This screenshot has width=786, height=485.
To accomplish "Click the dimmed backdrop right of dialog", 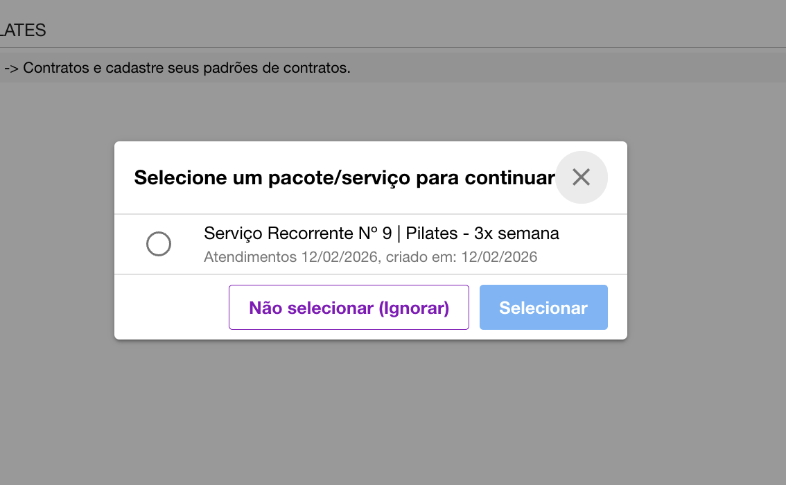I will pos(707,242).
